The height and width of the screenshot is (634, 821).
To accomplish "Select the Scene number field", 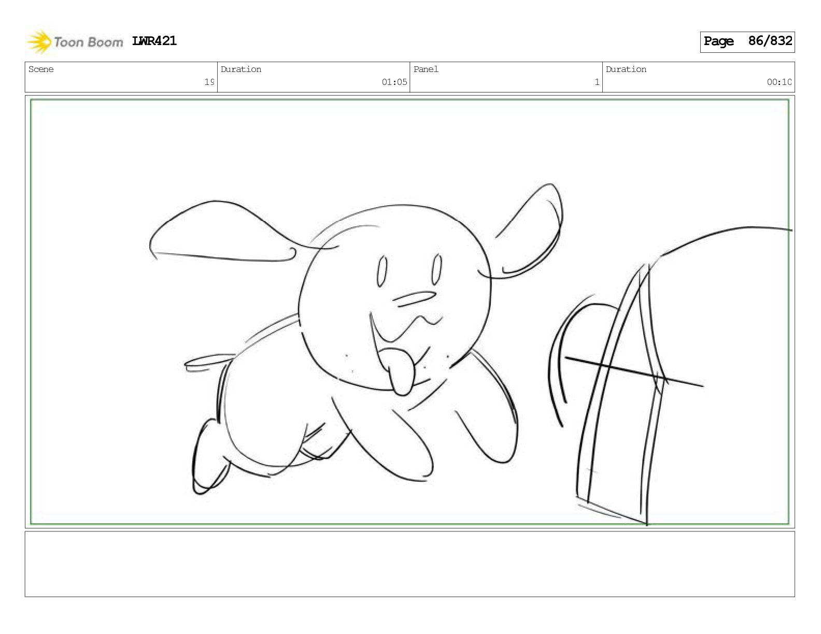I will click(121, 77).
